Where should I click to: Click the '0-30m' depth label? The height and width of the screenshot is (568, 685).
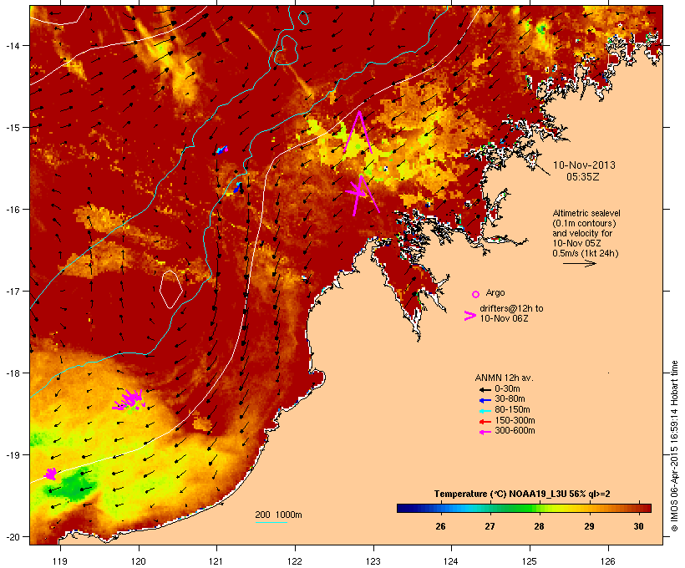(507, 389)
